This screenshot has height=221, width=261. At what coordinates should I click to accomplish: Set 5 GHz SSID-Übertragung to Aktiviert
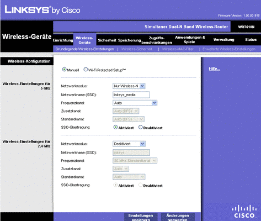point(115,127)
